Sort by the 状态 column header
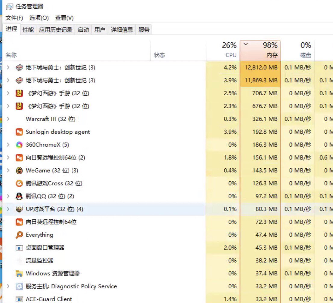The height and width of the screenshot is (303, 333). coord(178,50)
